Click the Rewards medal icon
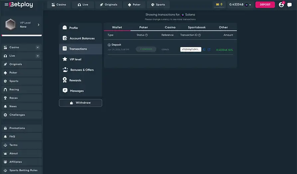 point(65,80)
